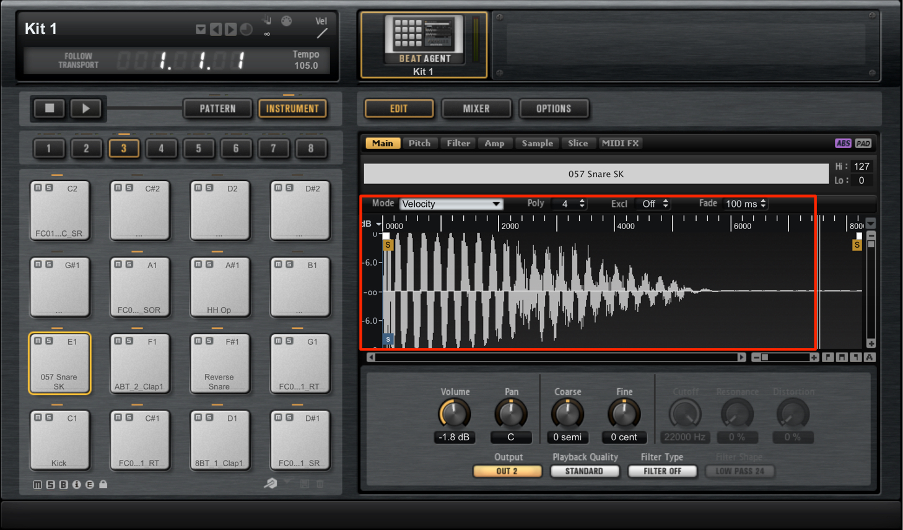Click the info icon below the pads

[x=77, y=484]
